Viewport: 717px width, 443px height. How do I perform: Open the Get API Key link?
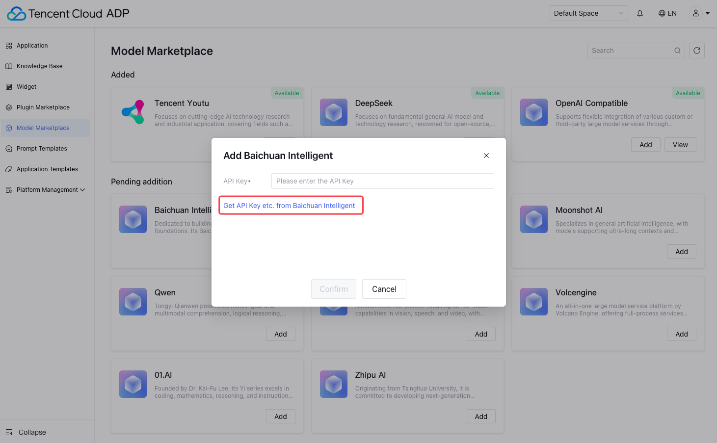click(289, 206)
